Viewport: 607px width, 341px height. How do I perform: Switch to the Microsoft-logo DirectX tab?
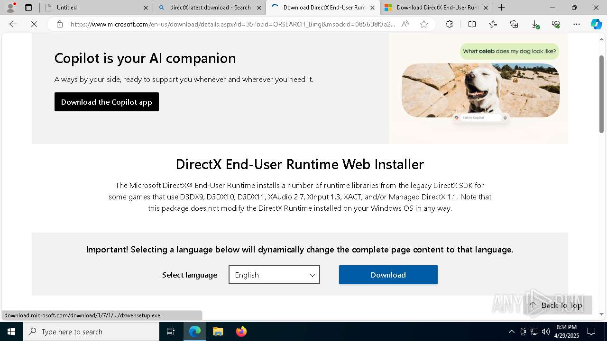pos(436,8)
